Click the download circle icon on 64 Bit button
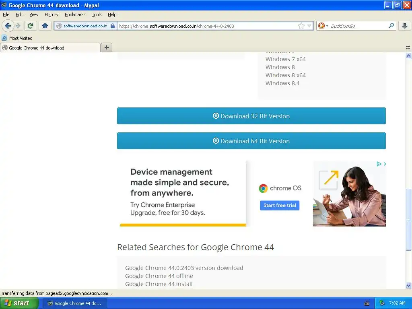Viewport: 412px width, 309px height. click(216, 140)
